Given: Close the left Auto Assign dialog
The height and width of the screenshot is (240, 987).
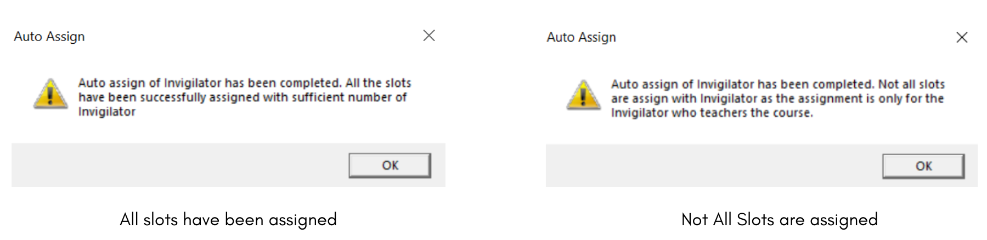Looking at the screenshot, I should [429, 36].
